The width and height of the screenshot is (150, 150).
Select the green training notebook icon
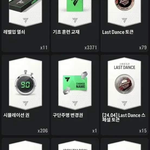click(75, 5)
